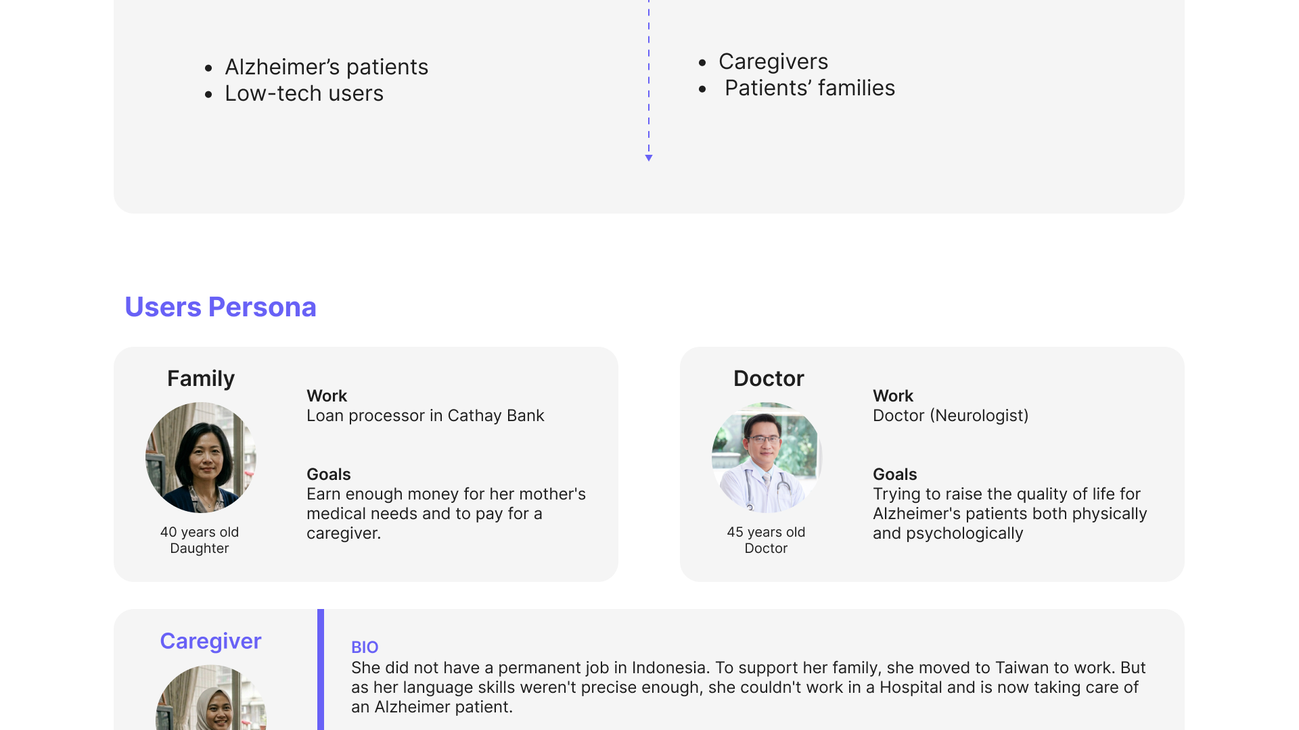Select the Low-tech users bullet item

pyautogui.click(x=304, y=93)
